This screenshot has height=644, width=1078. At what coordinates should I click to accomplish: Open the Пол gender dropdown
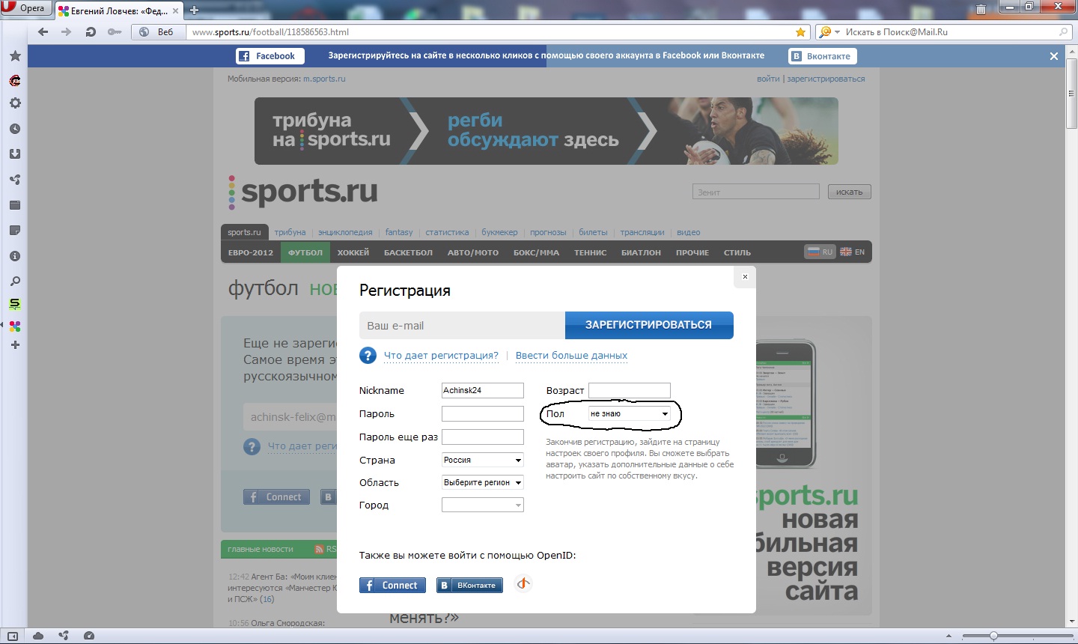coord(629,414)
